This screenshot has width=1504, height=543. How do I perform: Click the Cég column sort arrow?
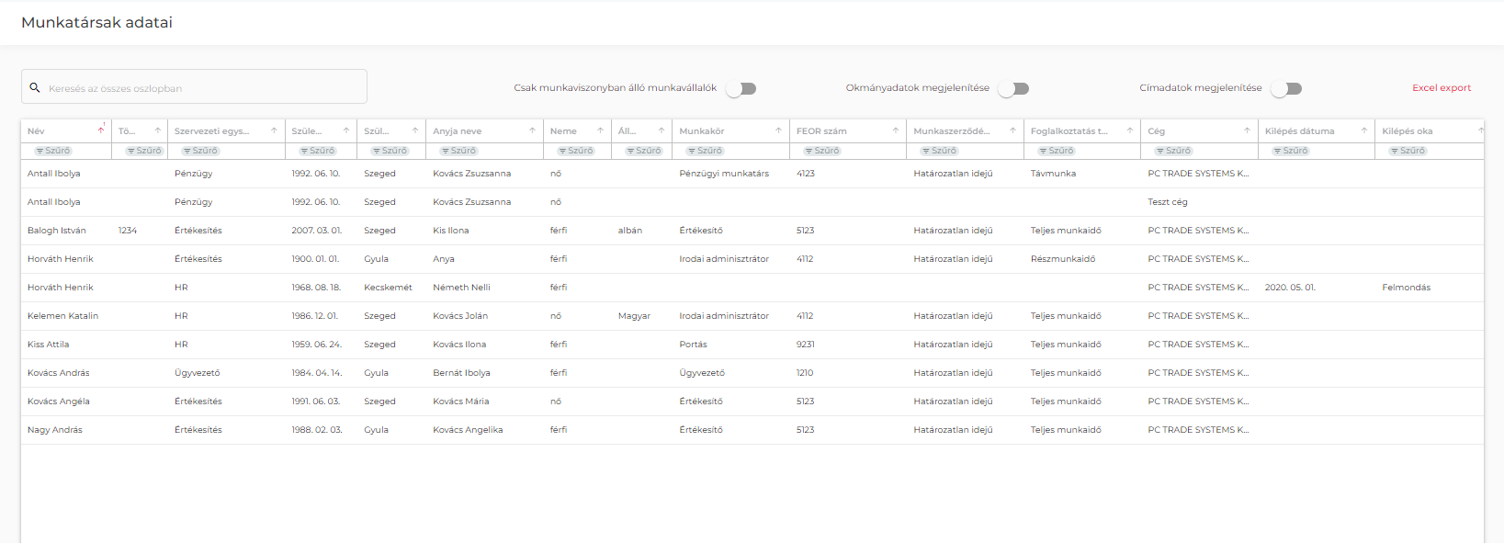[1247, 130]
